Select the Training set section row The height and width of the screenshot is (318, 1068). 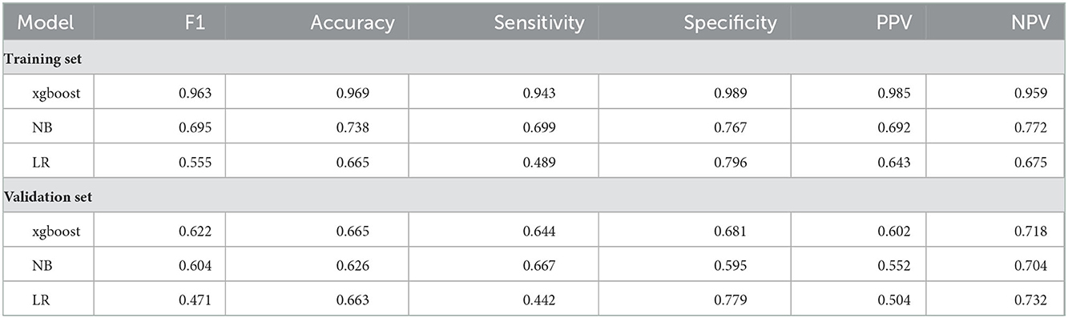click(534, 58)
